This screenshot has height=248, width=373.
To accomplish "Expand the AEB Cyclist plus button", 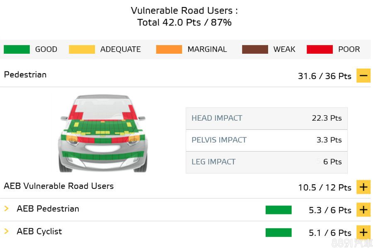I will [363, 233].
